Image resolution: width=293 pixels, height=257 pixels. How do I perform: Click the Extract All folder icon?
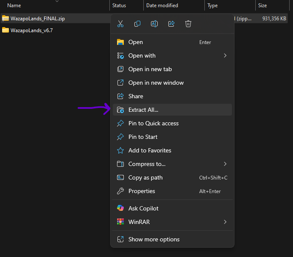coord(120,110)
